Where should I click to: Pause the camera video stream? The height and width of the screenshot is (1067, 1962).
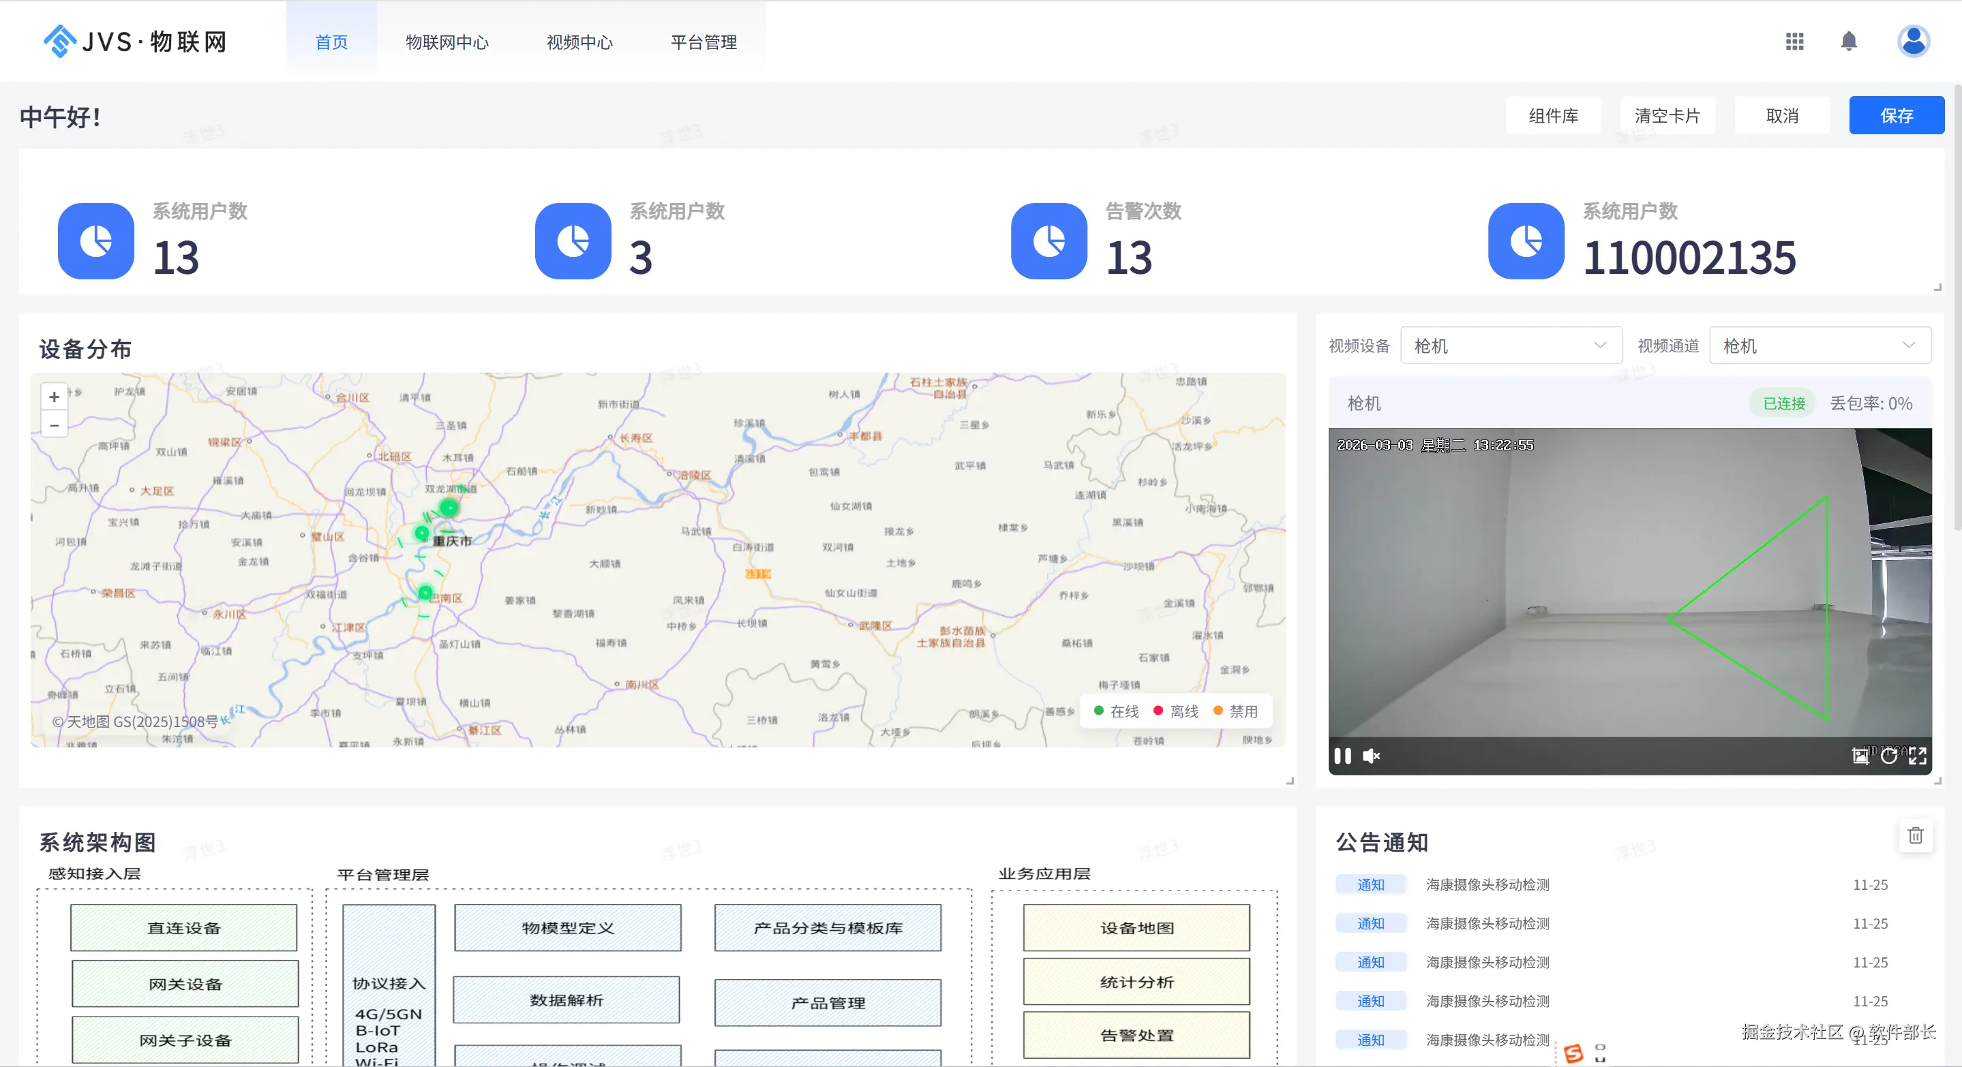(1343, 756)
